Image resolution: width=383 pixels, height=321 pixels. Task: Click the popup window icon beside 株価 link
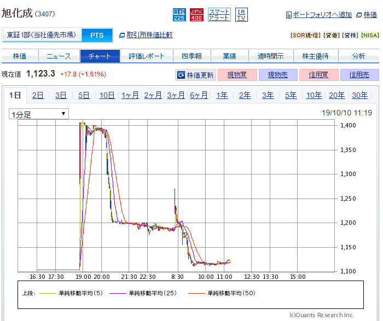click(359, 15)
